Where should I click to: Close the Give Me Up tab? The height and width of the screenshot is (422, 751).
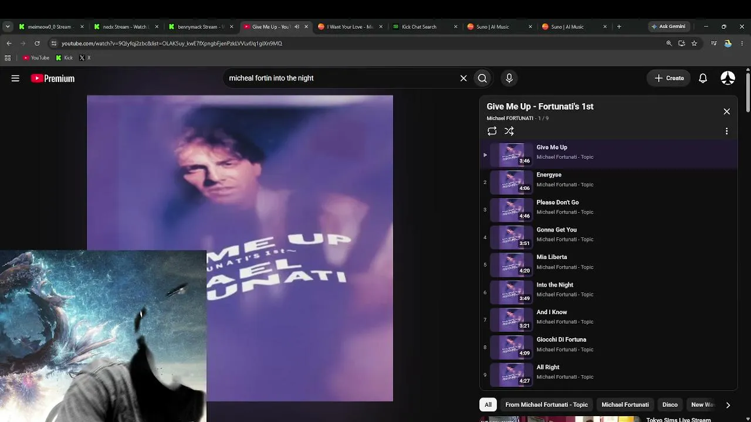(306, 26)
